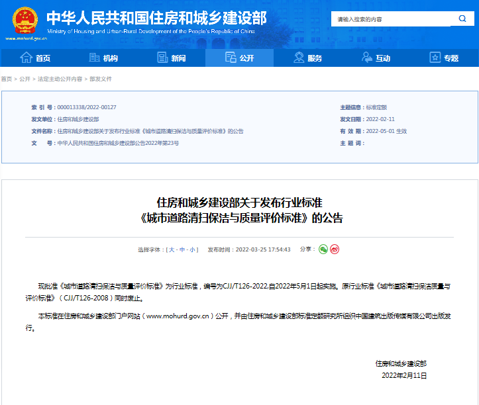Select the 公开 tab in navigation
Viewport: 479px width, 405px height.
(239, 58)
